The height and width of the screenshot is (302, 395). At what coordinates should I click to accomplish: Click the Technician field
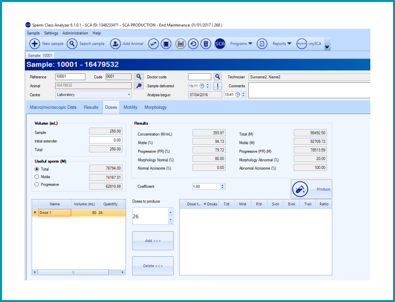(x=310, y=77)
